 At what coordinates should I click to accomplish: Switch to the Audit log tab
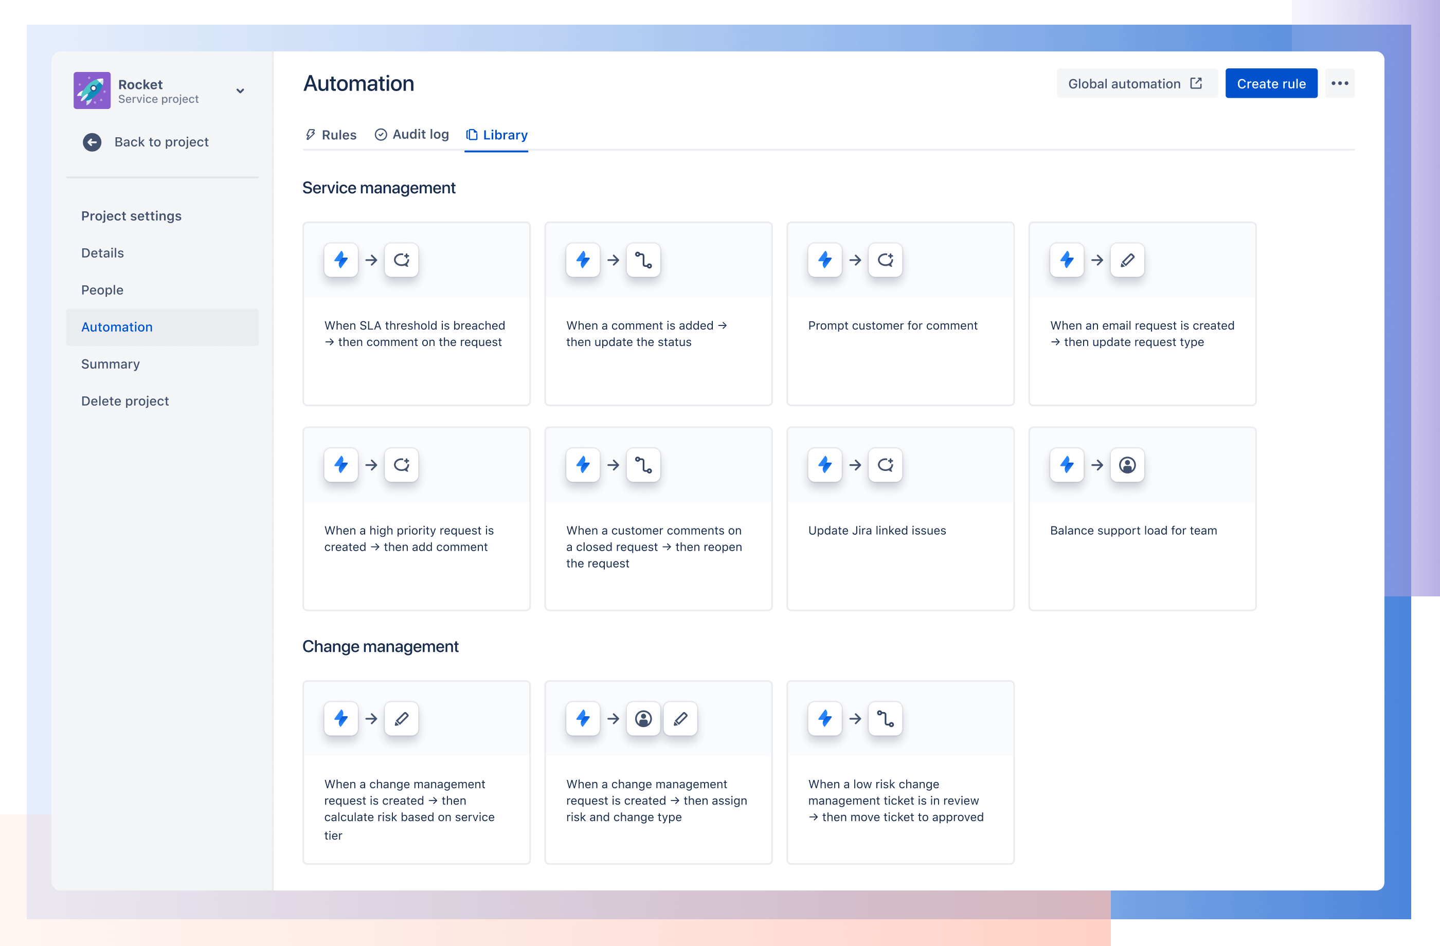(412, 134)
